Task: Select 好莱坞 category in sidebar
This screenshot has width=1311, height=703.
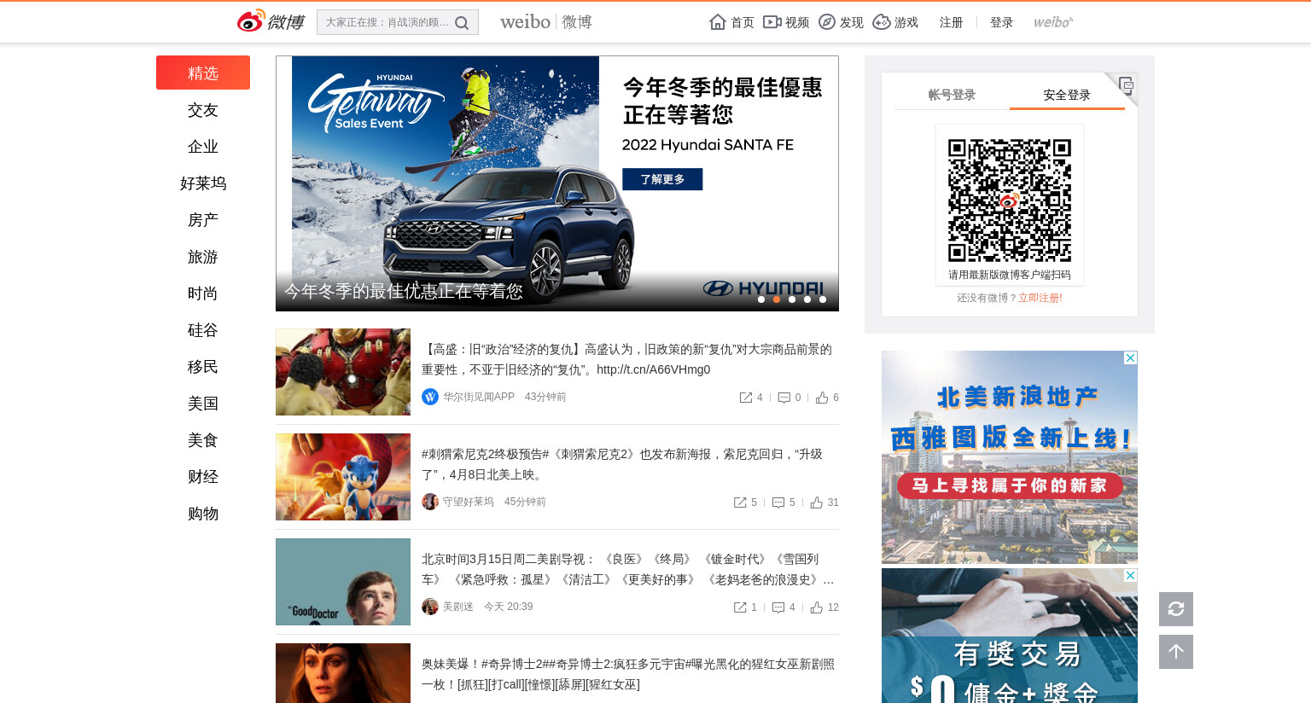Action: tap(203, 183)
